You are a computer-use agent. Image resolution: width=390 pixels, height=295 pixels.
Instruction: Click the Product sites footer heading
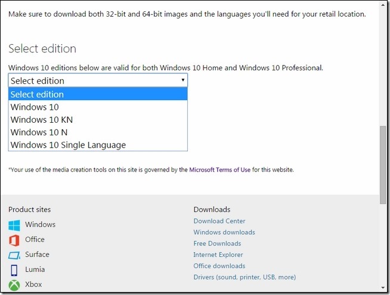coord(30,210)
